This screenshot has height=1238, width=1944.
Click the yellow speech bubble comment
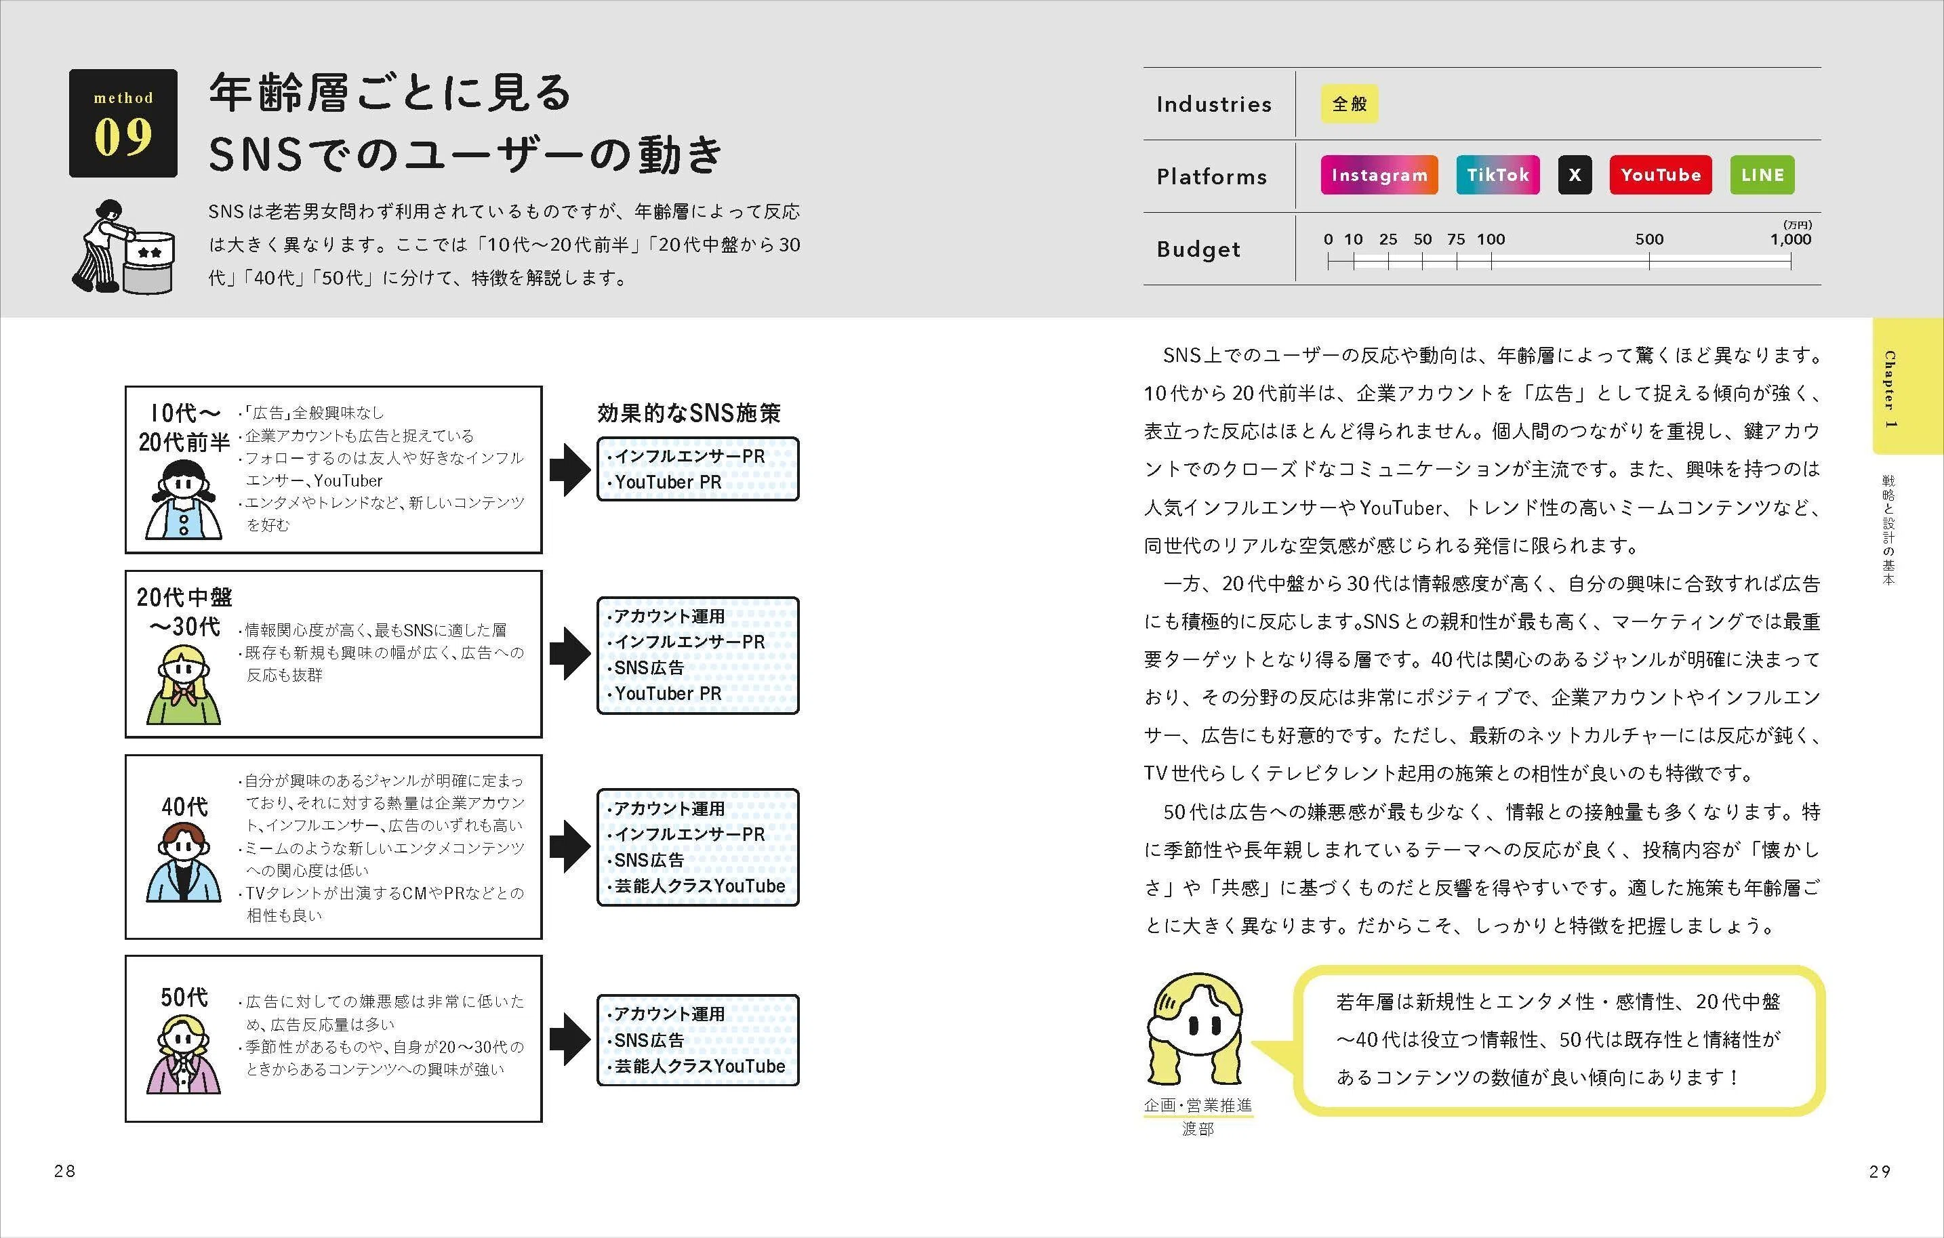[1559, 1039]
